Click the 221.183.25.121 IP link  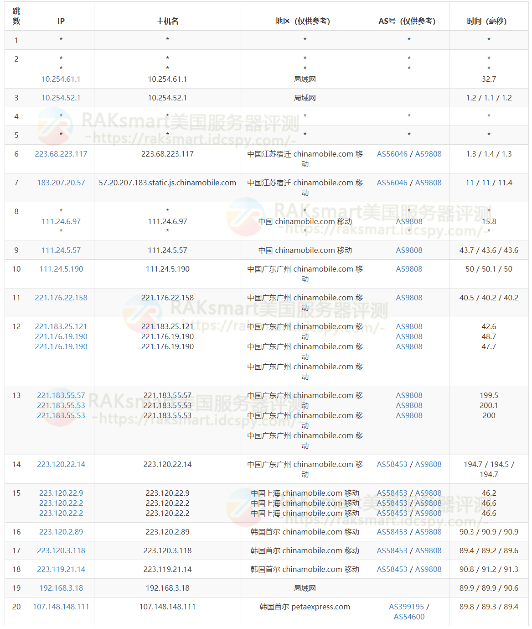click(61, 326)
